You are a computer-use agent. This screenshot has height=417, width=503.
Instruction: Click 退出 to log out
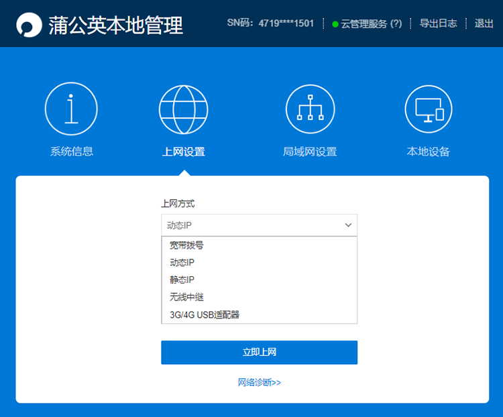484,23
